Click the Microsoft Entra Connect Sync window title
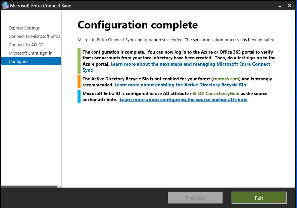This screenshot has height=208, width=297. (41, 6)
